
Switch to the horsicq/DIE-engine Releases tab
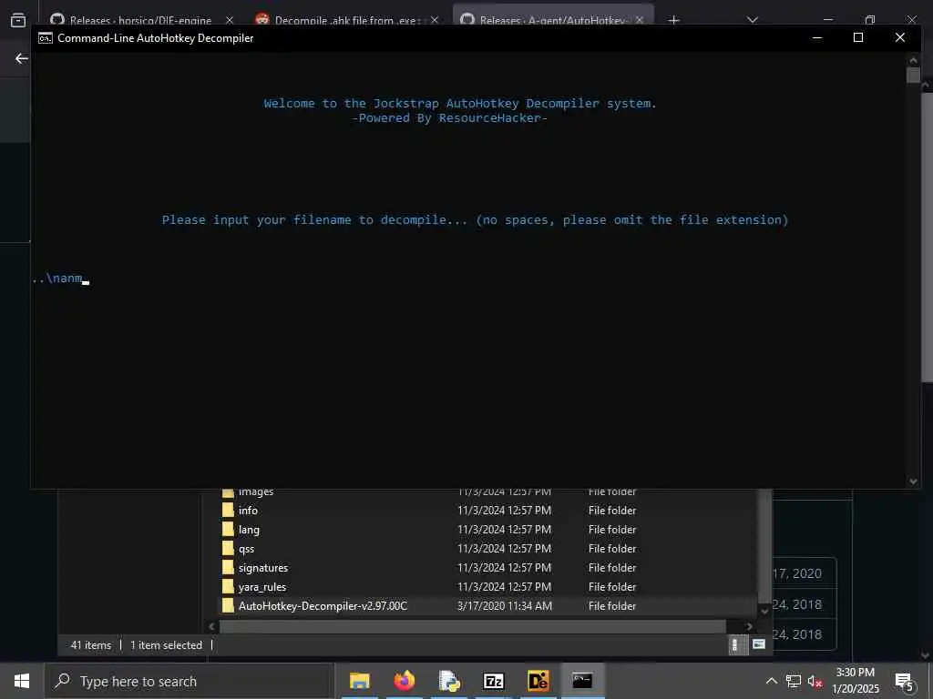click(x=140, y=20)
